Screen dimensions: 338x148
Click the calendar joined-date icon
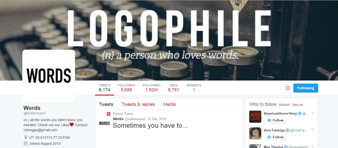[x=26, y=143]
